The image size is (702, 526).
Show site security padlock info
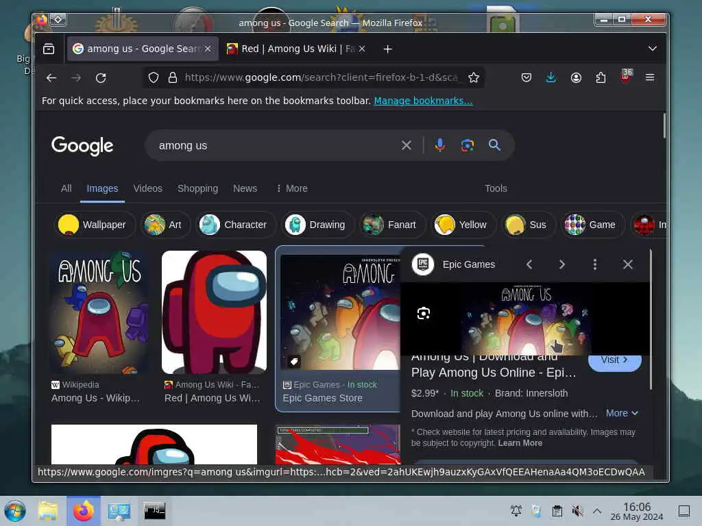pyautogui.click(x=172, y=78)
